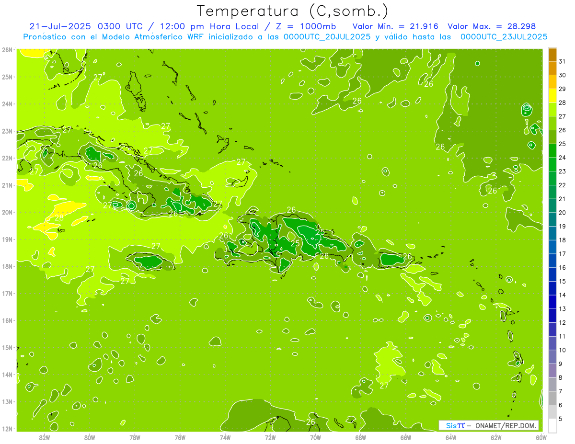This screenshot has height=444, width=575.
Task: Click the yellow swatch between legend values 28 and 29
Action: [x=552, y=96]
